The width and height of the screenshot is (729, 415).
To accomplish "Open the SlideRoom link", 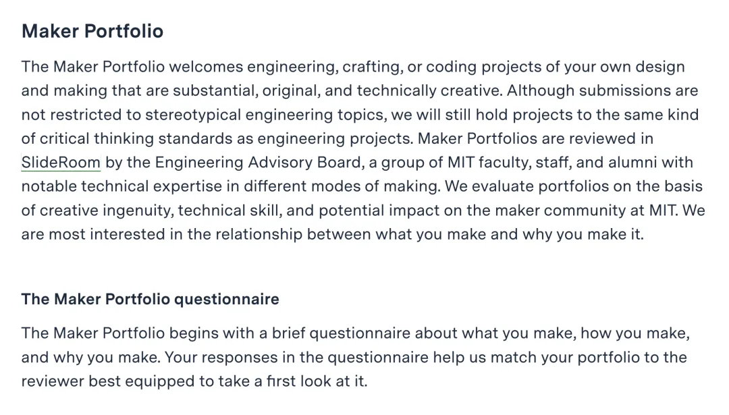I will [61, 162].
